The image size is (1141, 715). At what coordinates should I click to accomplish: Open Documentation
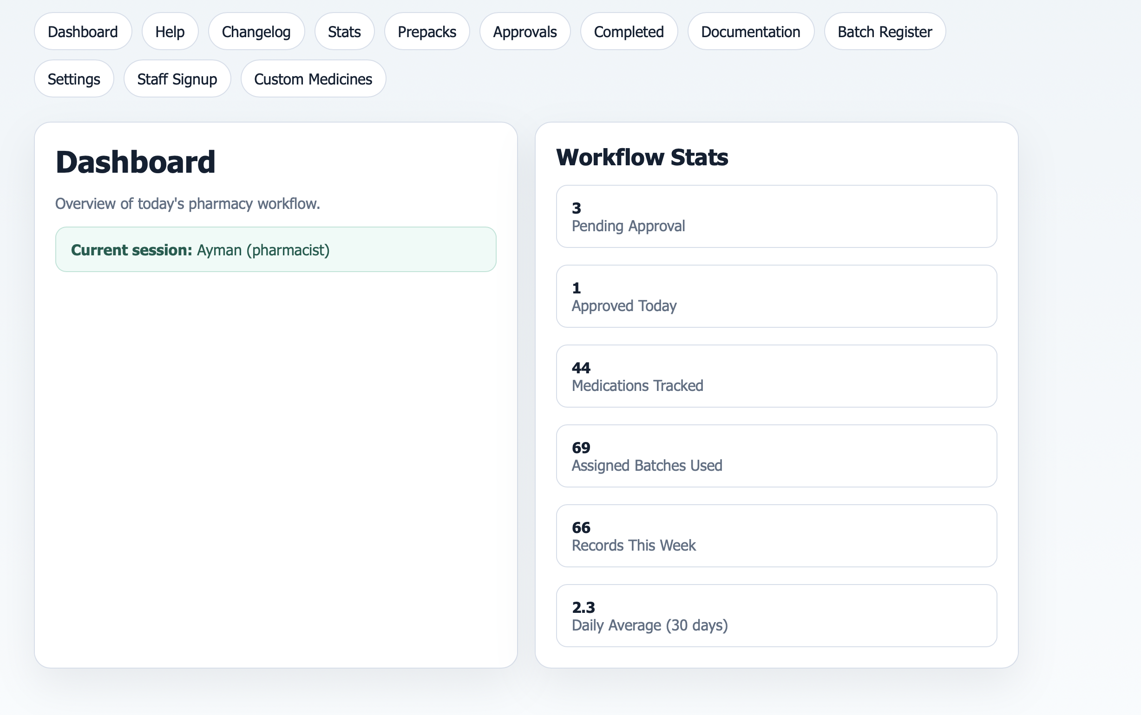tap(751, 31)
